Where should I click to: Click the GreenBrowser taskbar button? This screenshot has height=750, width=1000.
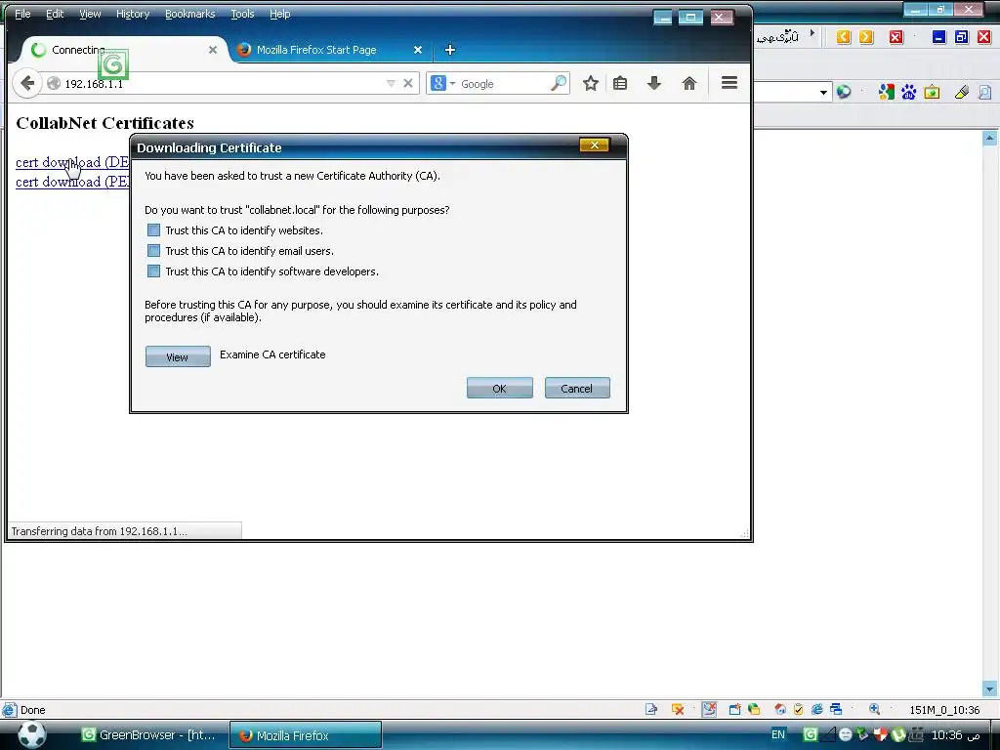click(150, 735)
